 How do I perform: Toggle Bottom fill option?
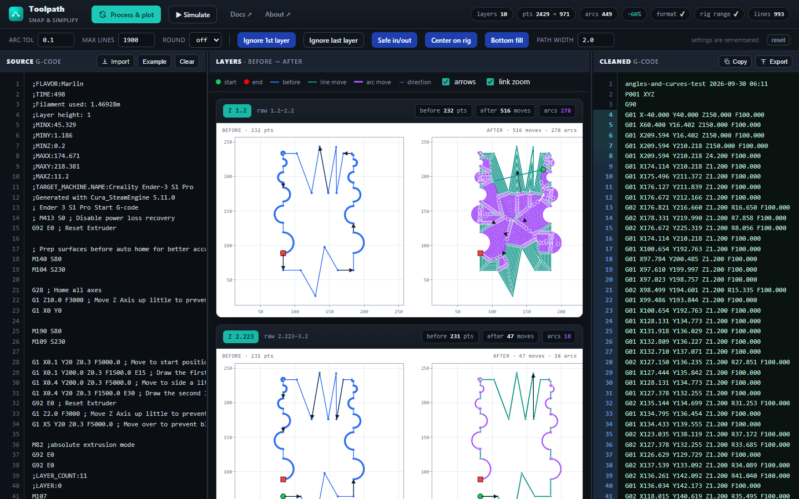(x=507, y=40)
